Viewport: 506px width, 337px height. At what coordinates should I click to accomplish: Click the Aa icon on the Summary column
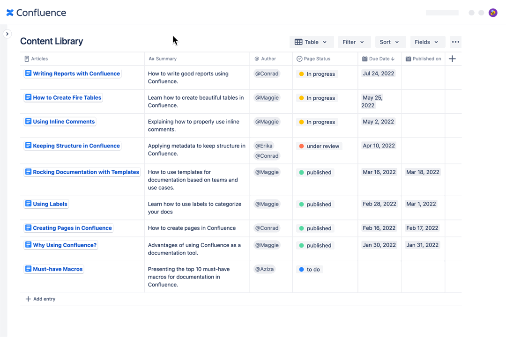151,59
